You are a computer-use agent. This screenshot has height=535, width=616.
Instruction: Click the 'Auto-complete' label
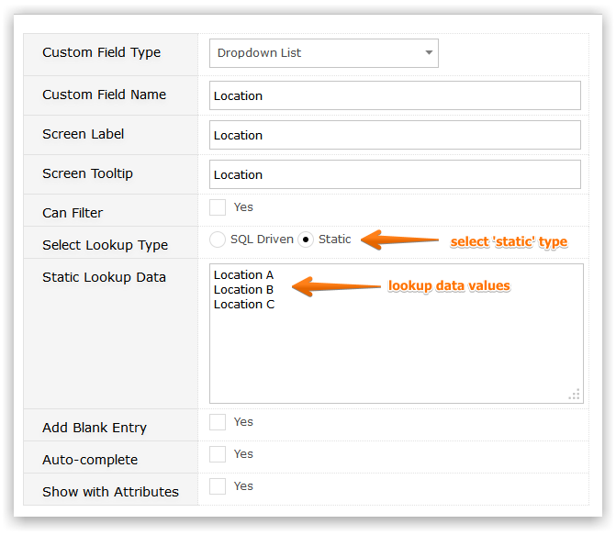tap(90, 460)
